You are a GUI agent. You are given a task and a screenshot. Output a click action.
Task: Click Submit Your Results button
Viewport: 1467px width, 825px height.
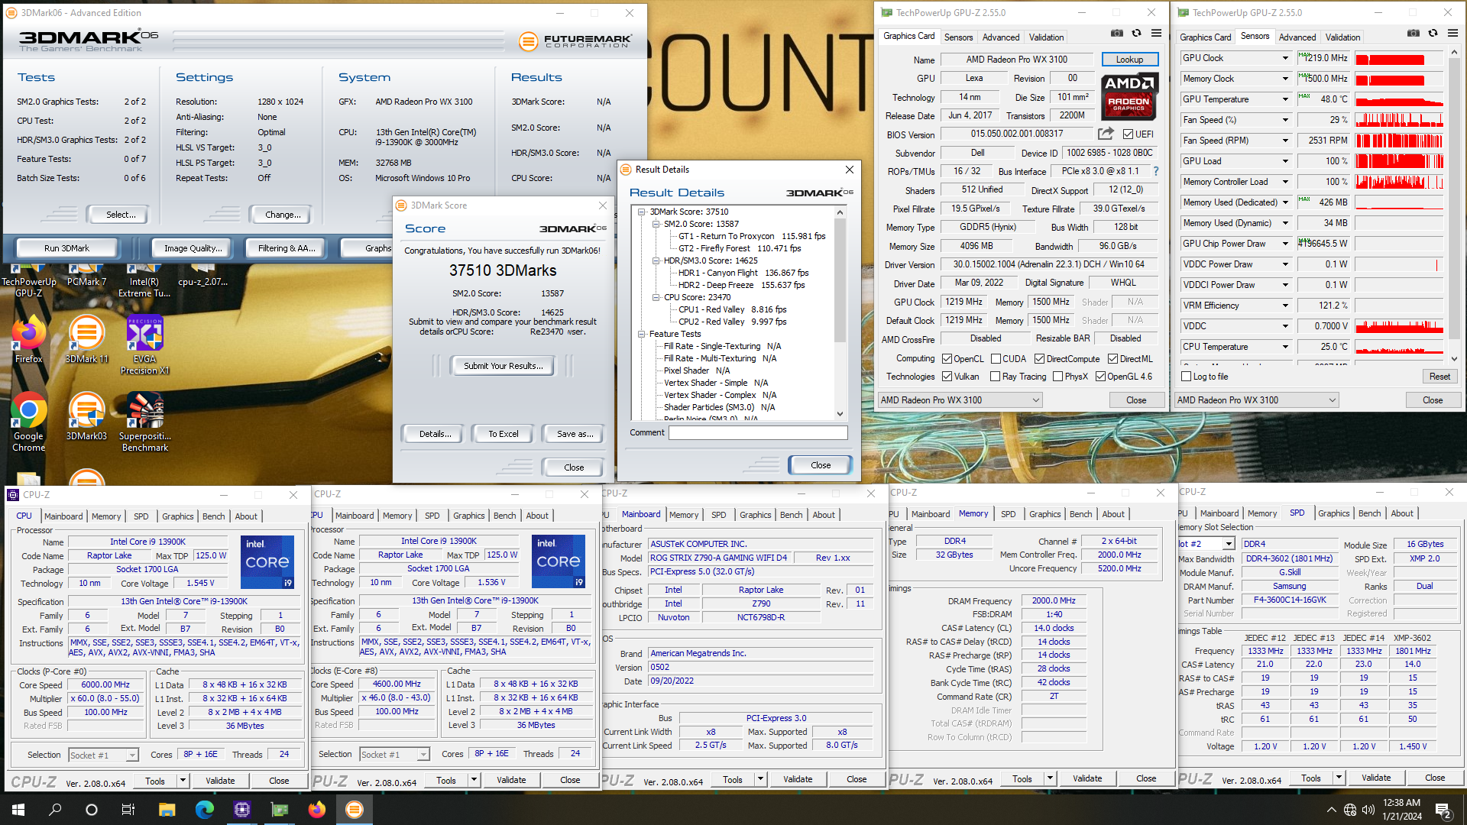coord(504,366)
